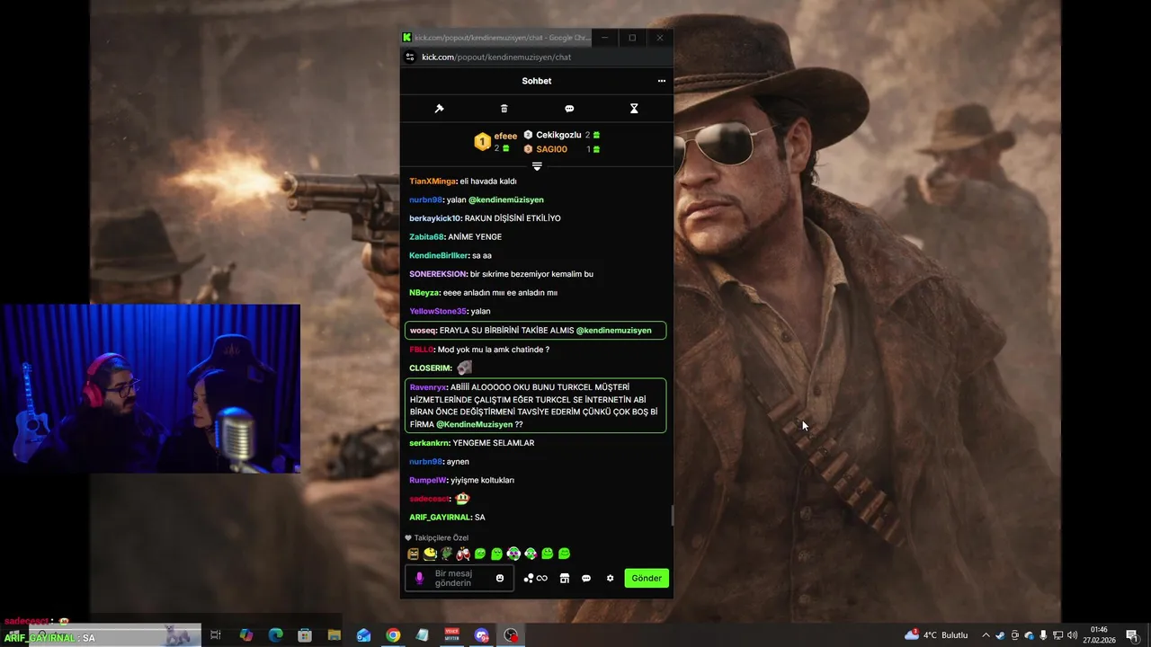The width and height of the screenshot is (1151, 647).
Task: Click the YellowStone35 username
Action: [x=438, y=312]
